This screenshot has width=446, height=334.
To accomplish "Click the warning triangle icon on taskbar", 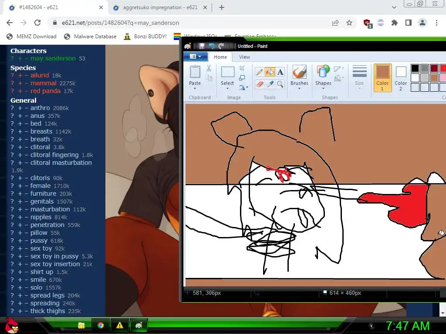I will coord(120,325).
